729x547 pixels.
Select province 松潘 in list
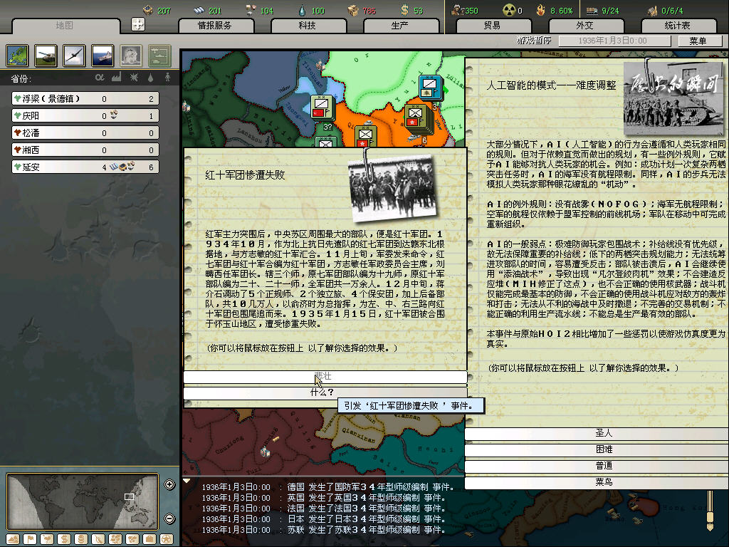85,133
